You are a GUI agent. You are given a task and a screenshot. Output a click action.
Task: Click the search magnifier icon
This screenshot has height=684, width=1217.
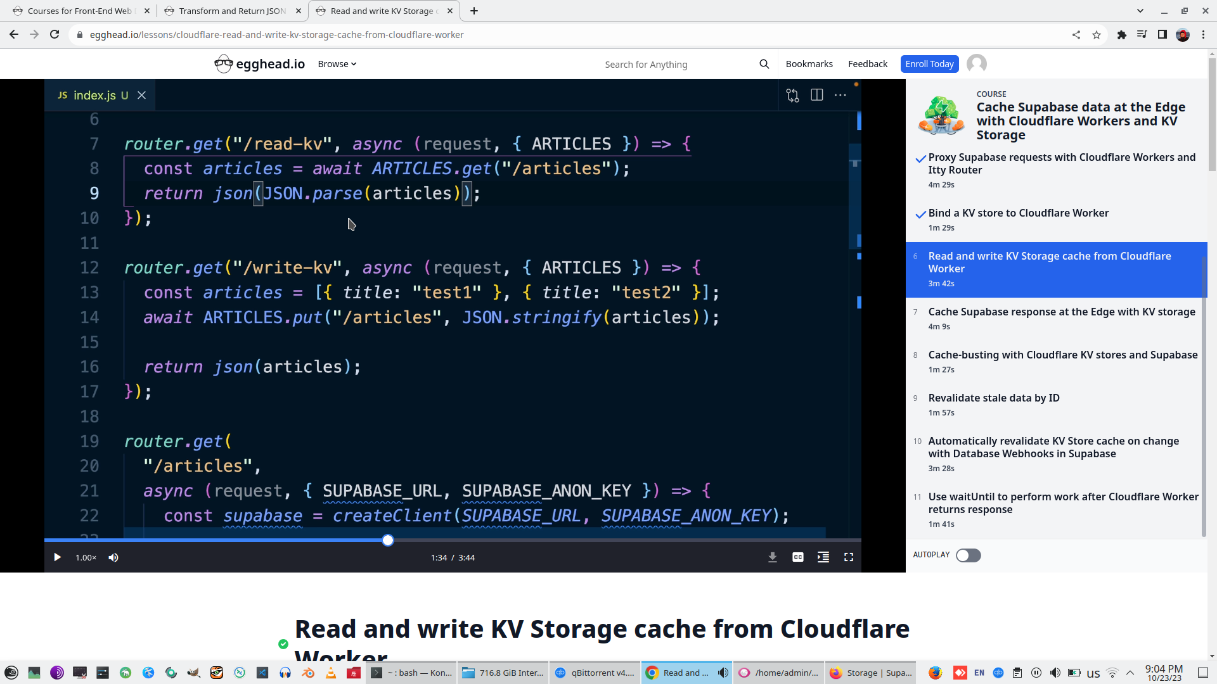[764, 64]
